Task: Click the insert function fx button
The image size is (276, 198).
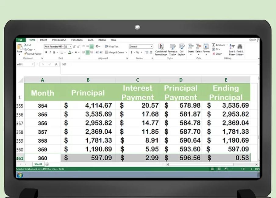Action: click(x=56, y=64)
